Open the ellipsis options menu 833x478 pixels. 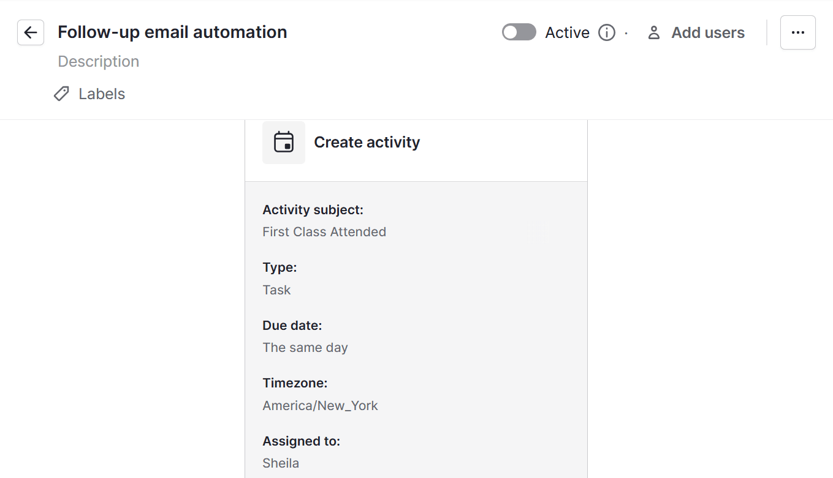pos(797,32)
